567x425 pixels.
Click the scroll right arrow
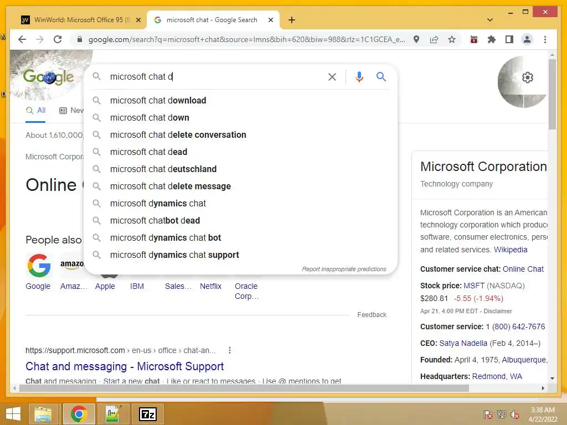point(543,388)
